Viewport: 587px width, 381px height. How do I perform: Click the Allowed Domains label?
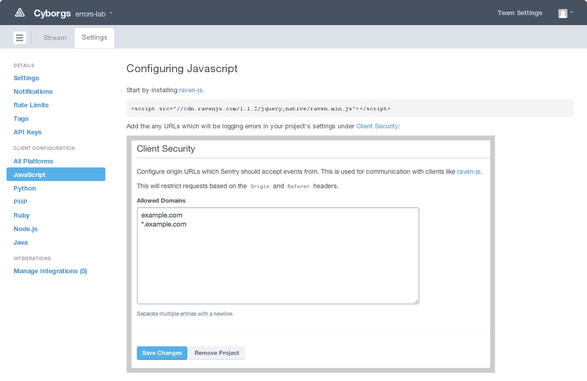point(161,201)
